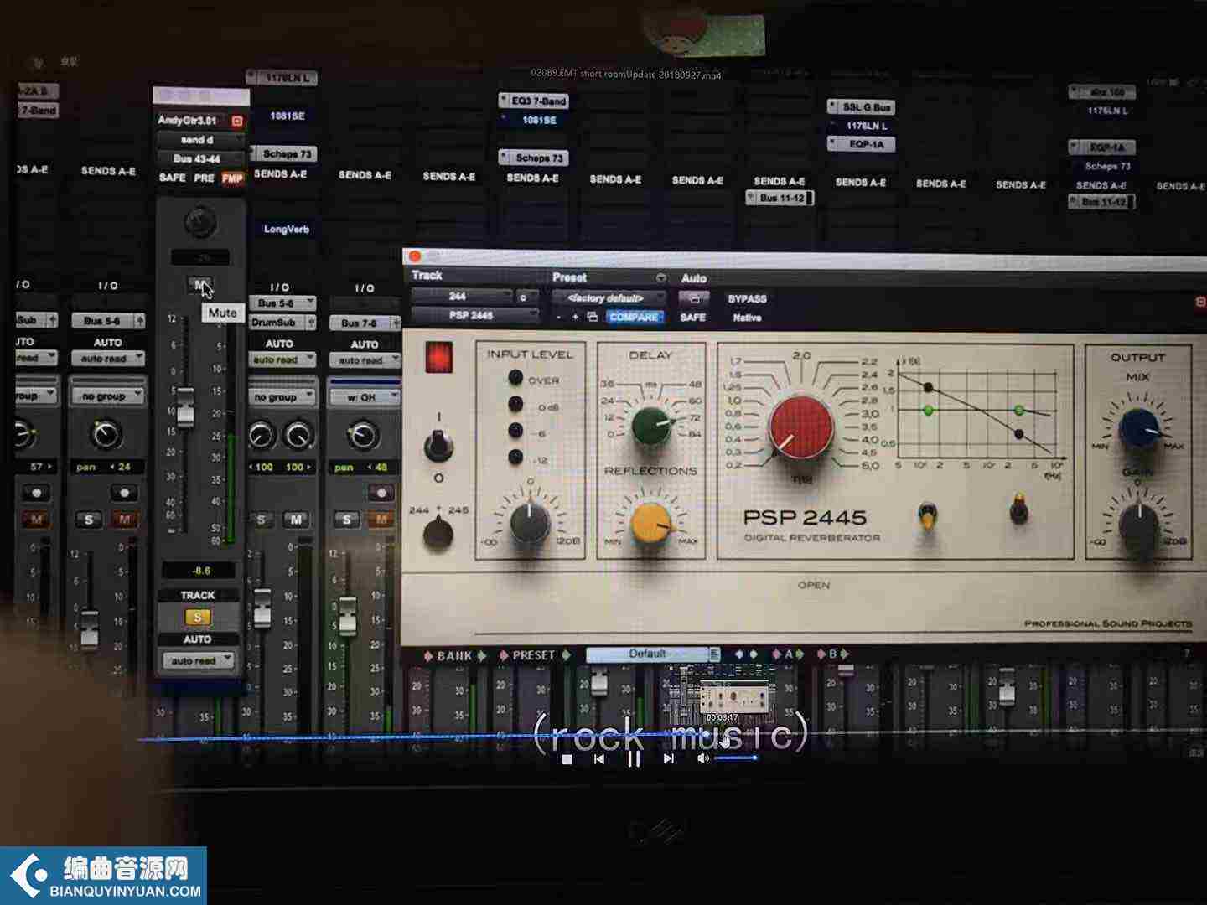Toggle Solo on the AndyGtr3.01 send fader
The width and height of the screenshot is (1207, 905).
198,618
